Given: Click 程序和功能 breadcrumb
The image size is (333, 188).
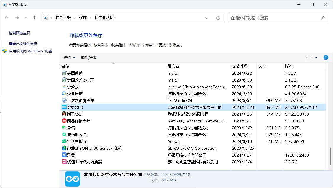Looking at the screenshot, I should point(104,18).
